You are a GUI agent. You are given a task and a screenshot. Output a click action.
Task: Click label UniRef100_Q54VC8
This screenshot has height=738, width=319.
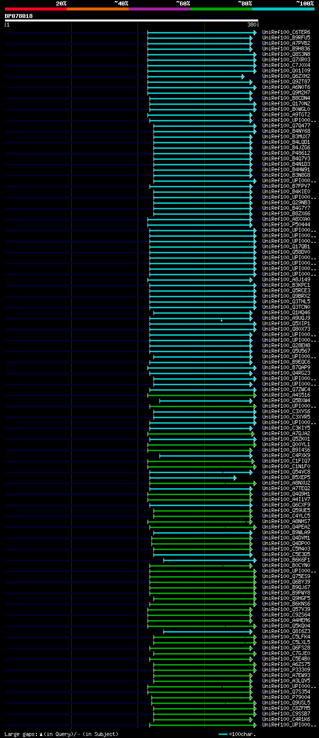(286, 472)
